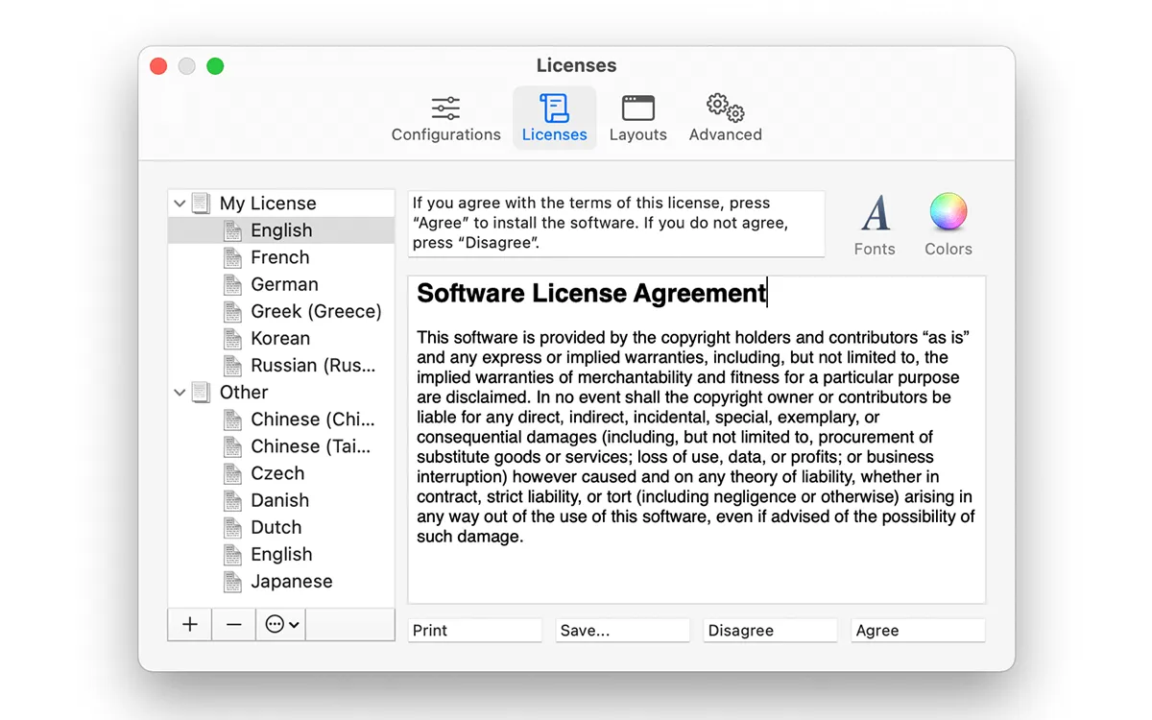This screenshot has height=720, width=1152.
Task: Open the Configurations toolbar tab
Action: pos(445,119)
